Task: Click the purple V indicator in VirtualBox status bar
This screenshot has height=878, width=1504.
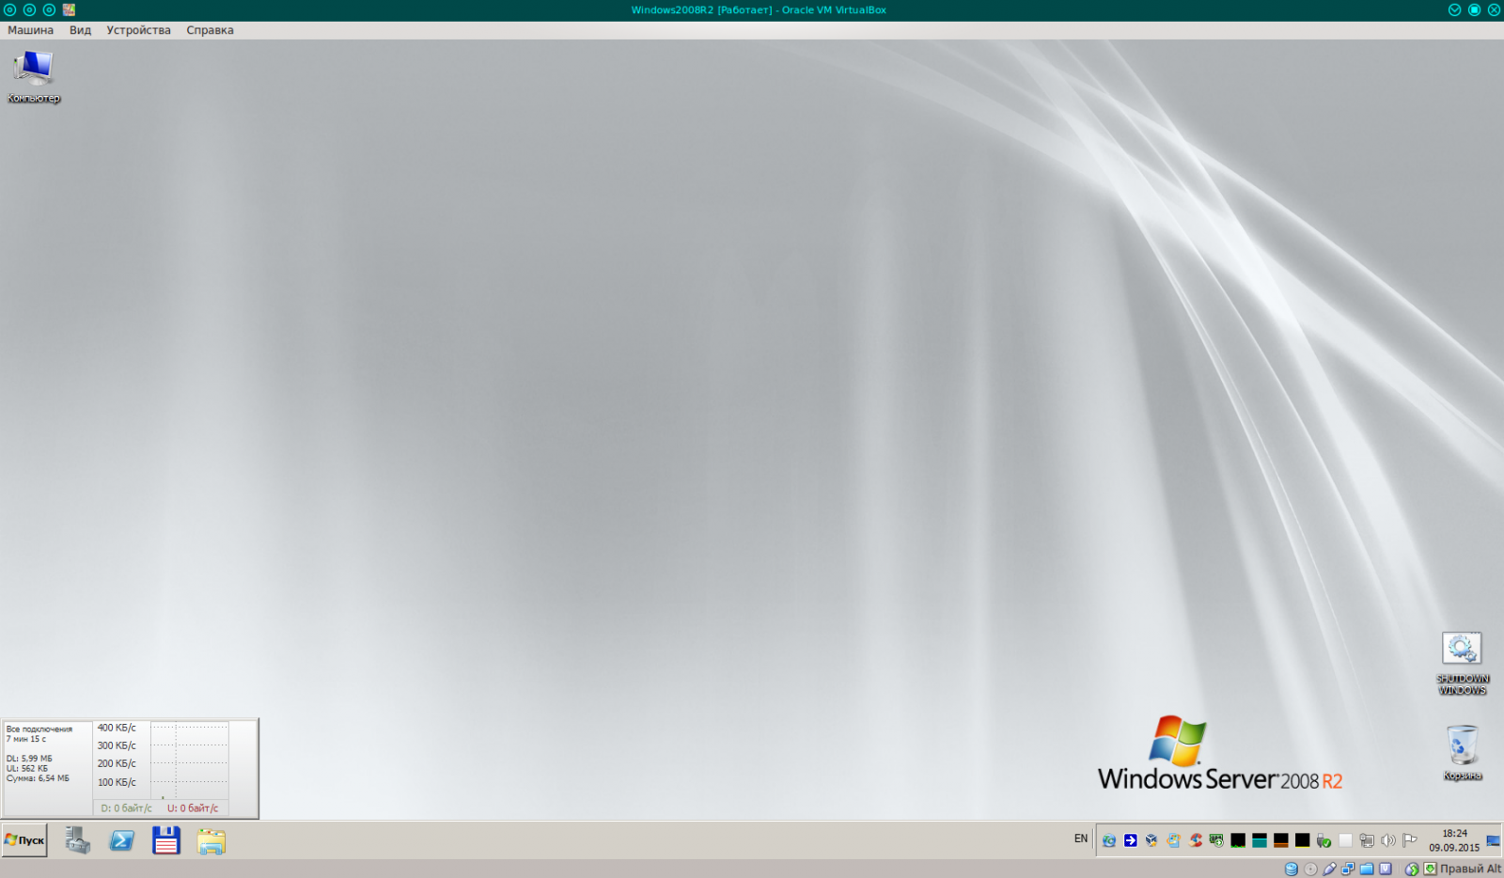Action: (x=1385, y=869)
